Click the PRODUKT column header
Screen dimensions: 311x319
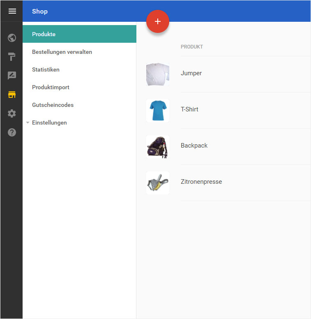pyautogui.click(x=192, y=47)
